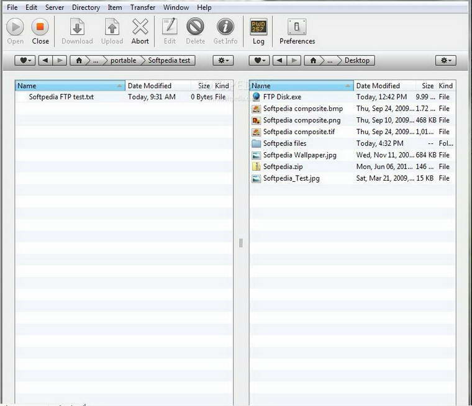Open the Directory menu
The image size is (472, 406).
86,7
